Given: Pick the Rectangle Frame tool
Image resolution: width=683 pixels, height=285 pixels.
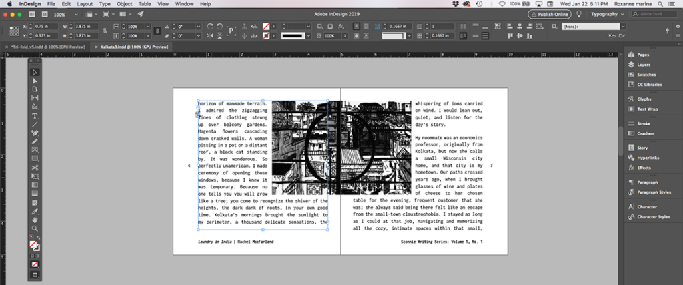Looking at the screenshot, I should click(x=35, y=150).
